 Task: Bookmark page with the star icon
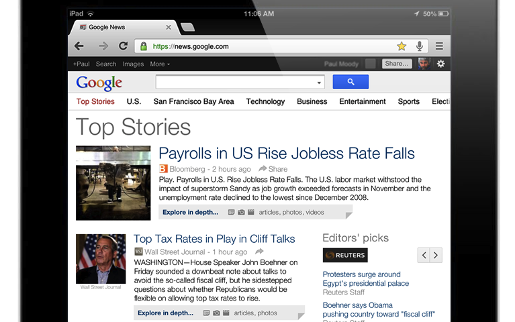(x=402, y=46)
